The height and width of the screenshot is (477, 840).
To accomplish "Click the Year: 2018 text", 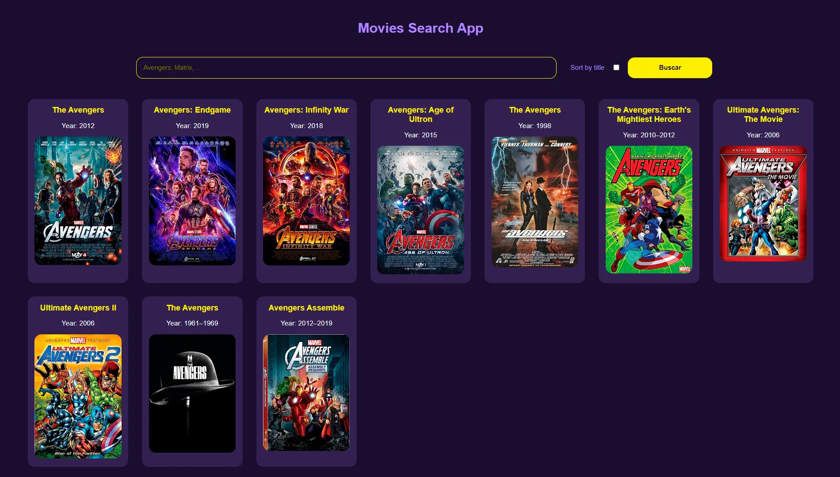I will point(306,126).
